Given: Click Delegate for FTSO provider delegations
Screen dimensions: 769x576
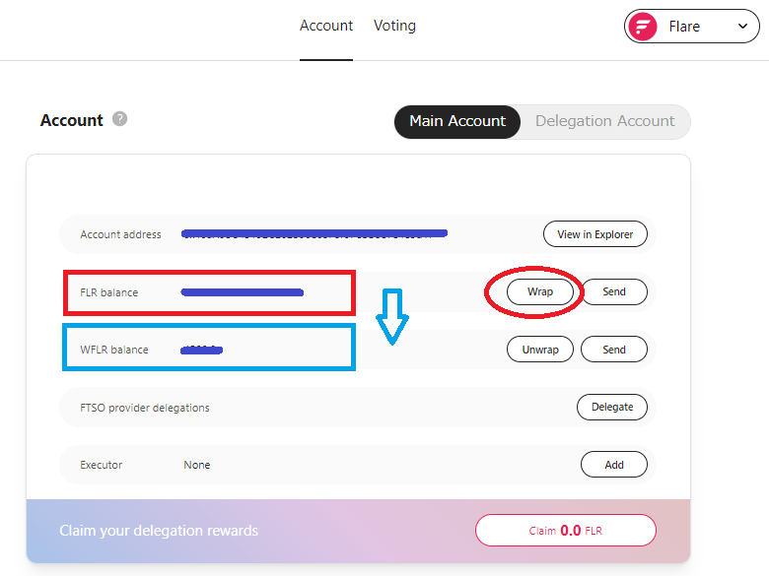Looking at the screenshot, I should tap(612, 407).
